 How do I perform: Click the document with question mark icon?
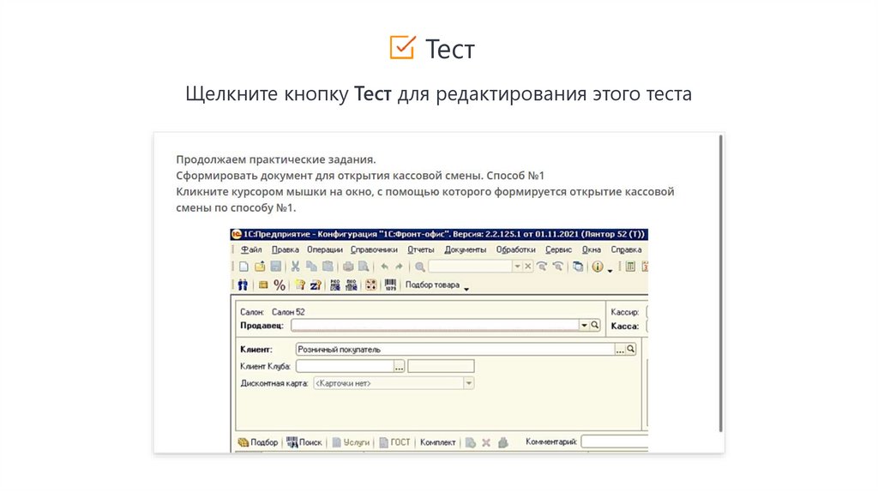pos(299,285)
